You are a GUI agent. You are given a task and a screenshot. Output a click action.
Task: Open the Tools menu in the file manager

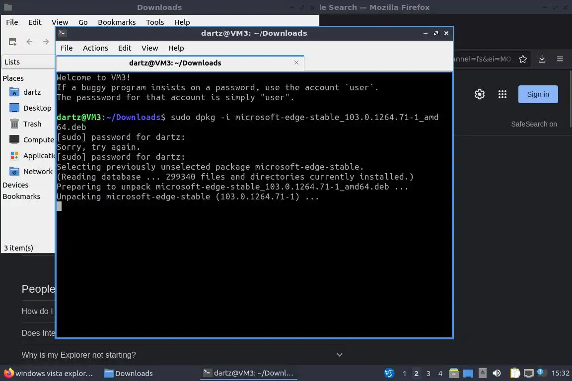(155, 22)
